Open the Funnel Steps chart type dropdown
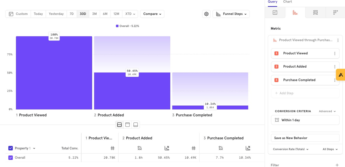This screenshot has height=167, width=345. pos(231,14)
